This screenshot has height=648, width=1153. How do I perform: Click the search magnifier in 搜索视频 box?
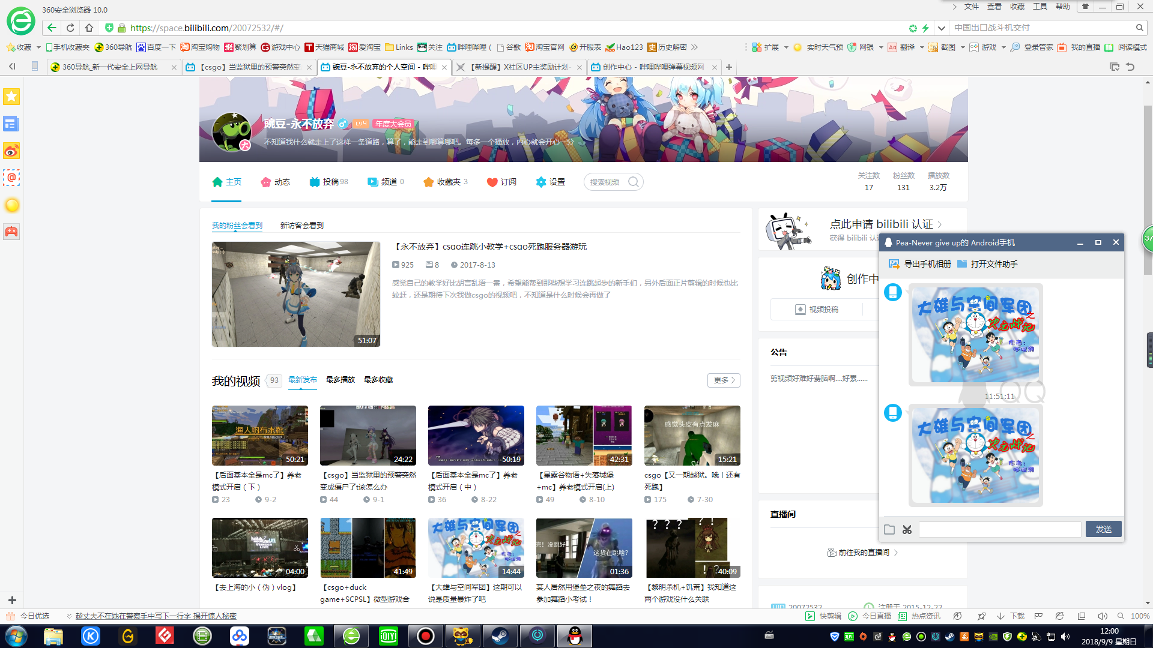(634, 181)
